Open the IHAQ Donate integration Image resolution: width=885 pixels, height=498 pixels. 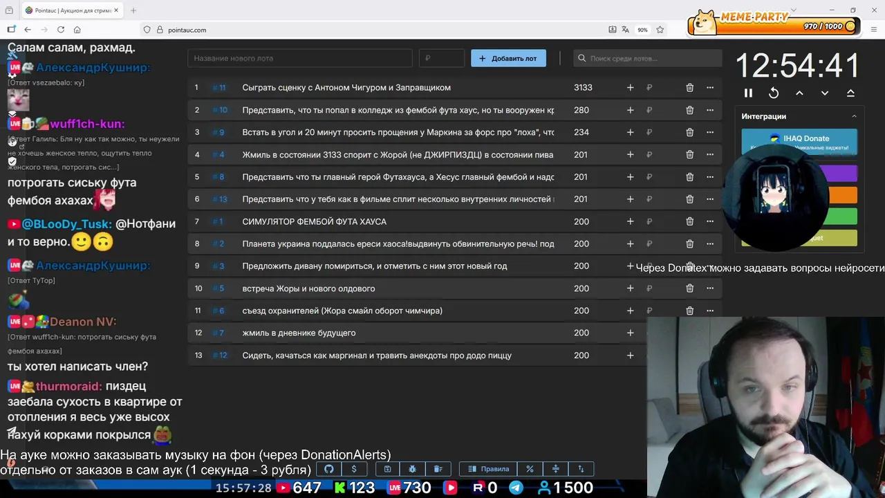coord(799,141)
